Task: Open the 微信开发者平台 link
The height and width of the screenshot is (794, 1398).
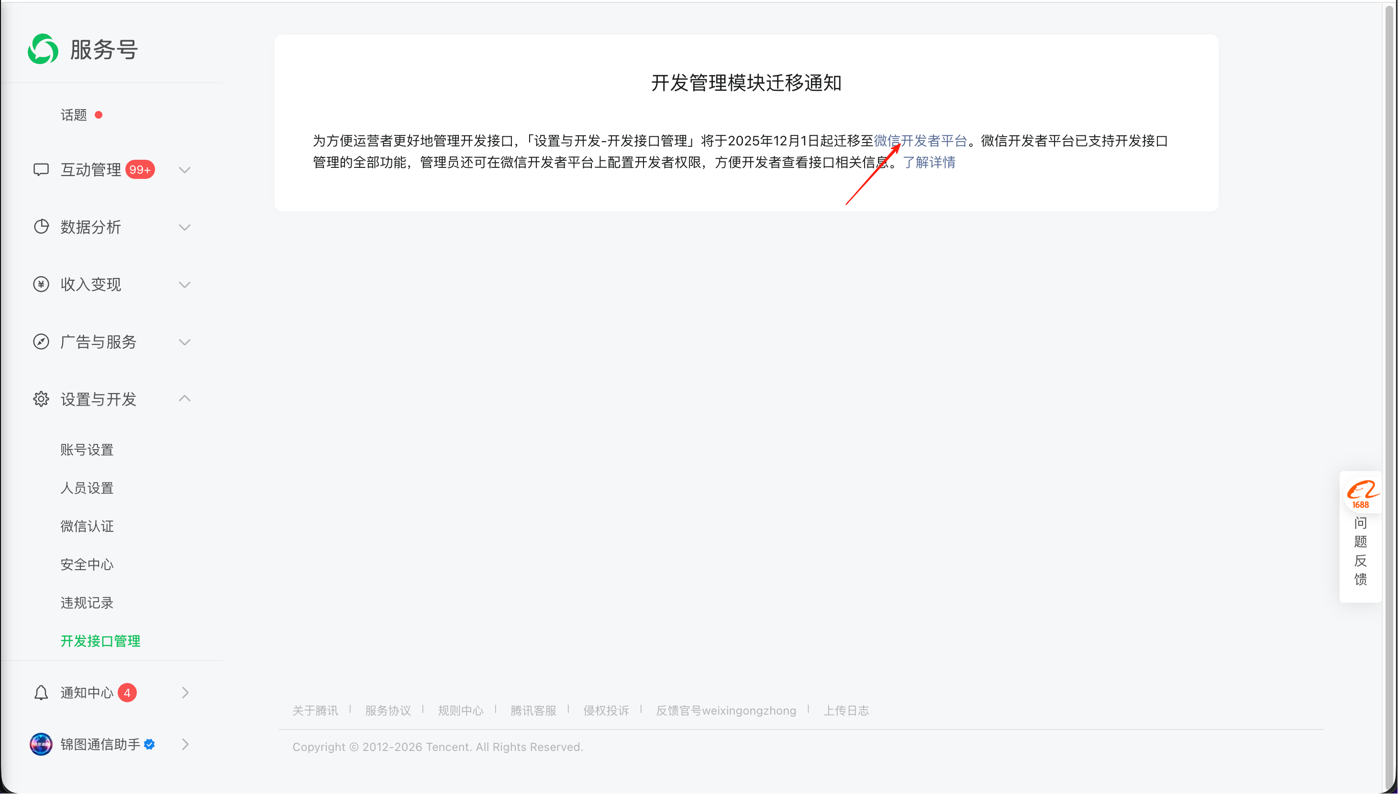Action: tap(920, 141)
